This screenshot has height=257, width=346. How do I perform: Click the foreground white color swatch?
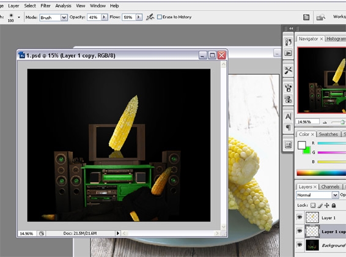301,145
